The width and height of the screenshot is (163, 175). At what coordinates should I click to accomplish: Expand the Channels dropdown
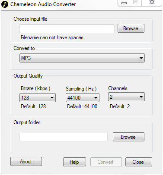[126, 97]
